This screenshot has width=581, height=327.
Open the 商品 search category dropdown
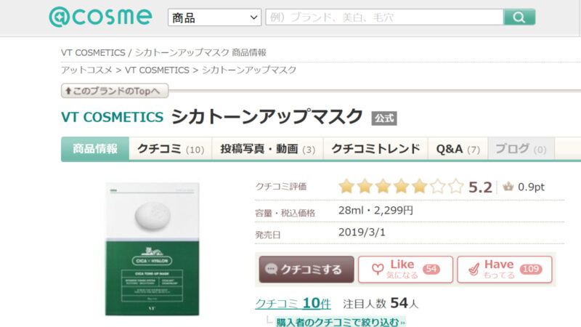pos(214,17)
